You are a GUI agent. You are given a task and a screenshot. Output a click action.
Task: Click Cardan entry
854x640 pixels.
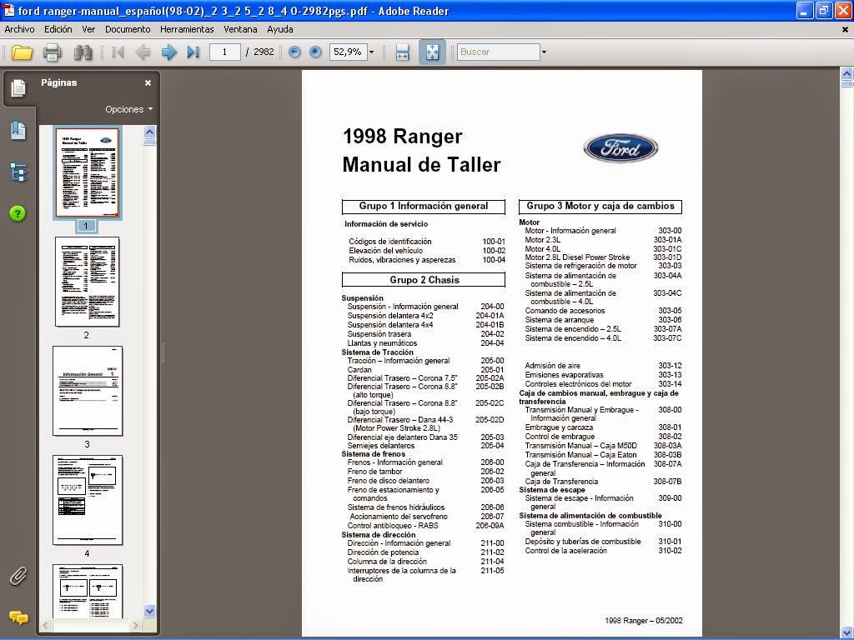[x=359, y=370]
